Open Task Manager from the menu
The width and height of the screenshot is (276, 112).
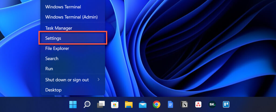tap(59, 28)
